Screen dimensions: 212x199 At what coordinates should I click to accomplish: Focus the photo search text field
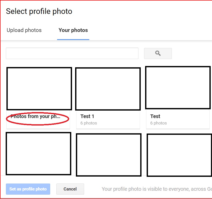pos(72,53)
